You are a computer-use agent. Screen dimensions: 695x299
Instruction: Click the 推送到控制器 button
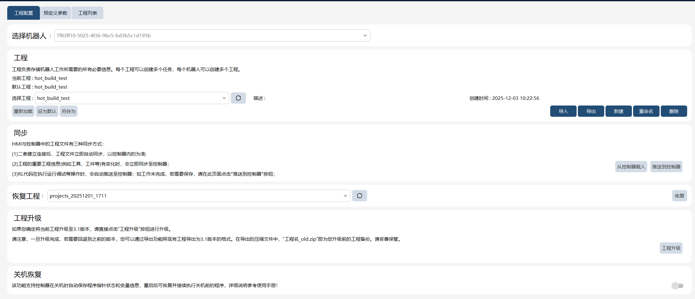point(666,167)
